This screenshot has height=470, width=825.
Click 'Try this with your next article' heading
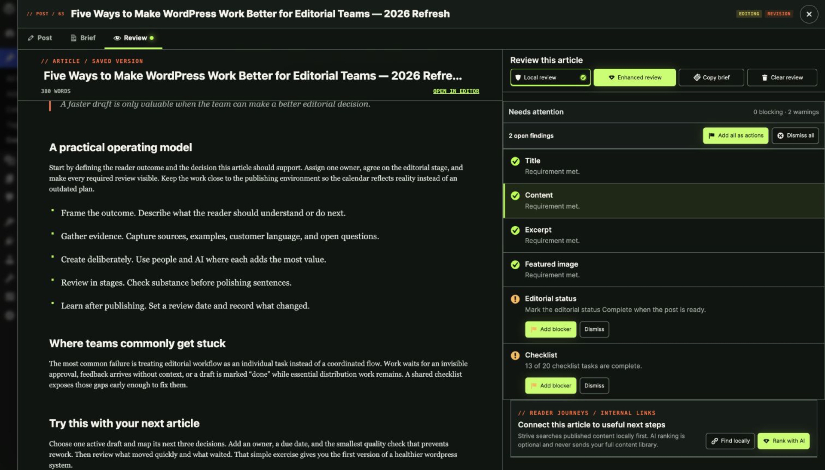[124, 424]
